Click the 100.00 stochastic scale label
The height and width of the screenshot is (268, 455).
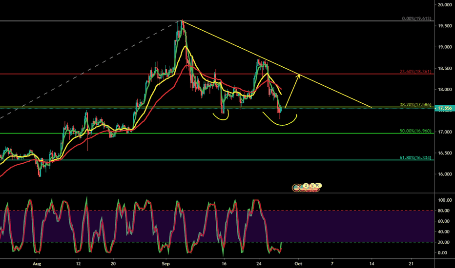445,200
